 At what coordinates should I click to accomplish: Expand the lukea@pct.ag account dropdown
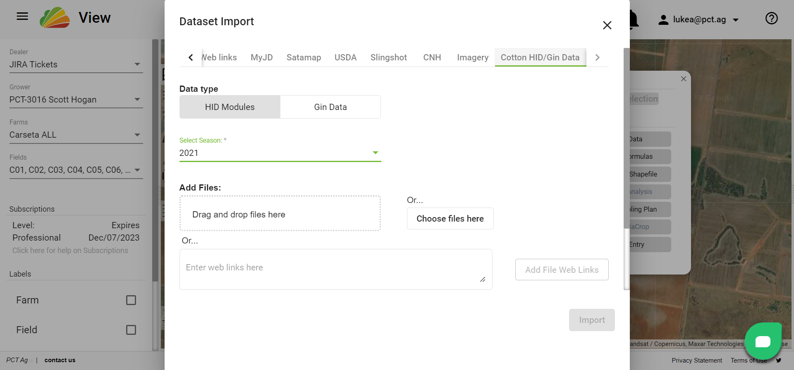pyautogui.click(x=736, y=20)
